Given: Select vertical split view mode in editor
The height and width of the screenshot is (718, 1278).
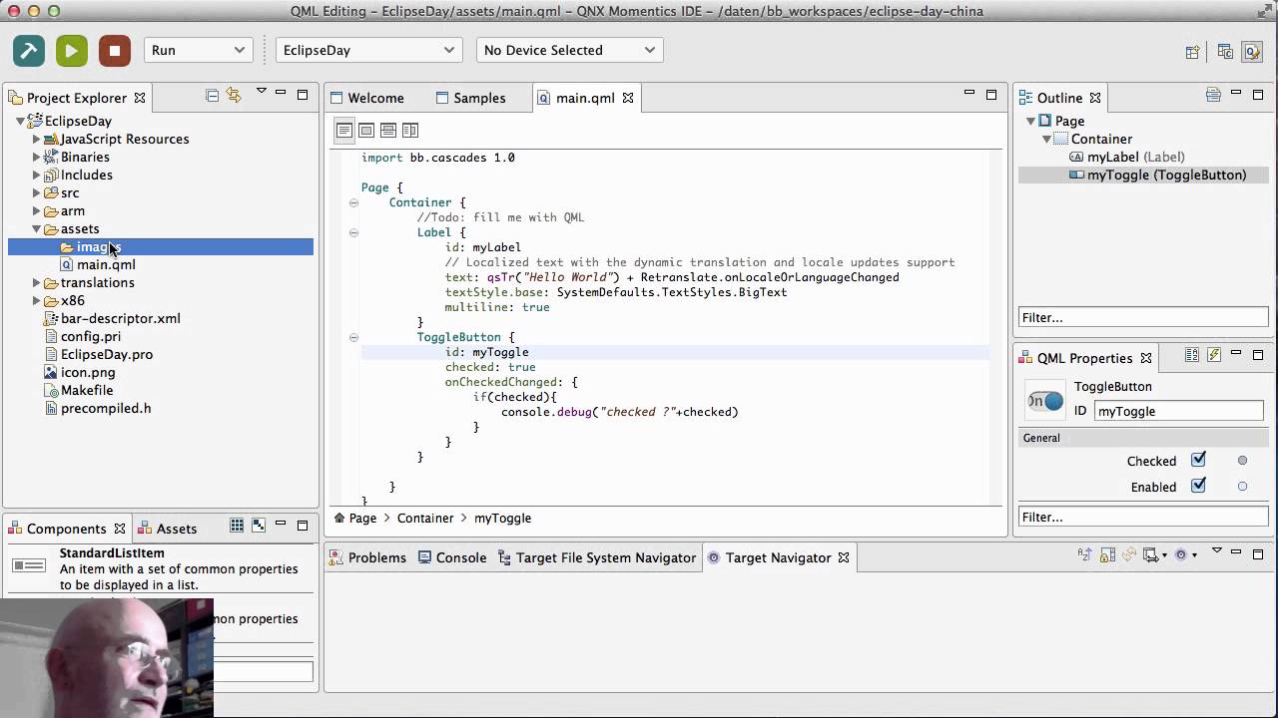Looking at the screenshot, I should tap(410, 130).
